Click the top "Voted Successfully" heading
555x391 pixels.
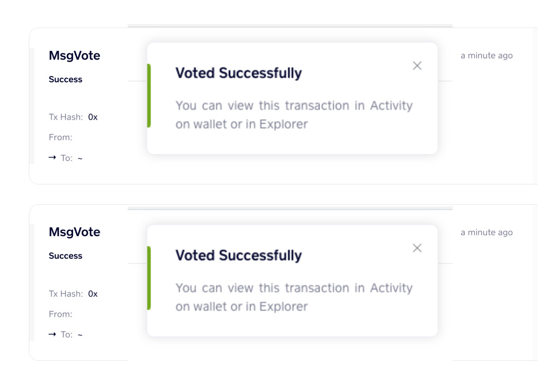[239, 73]
